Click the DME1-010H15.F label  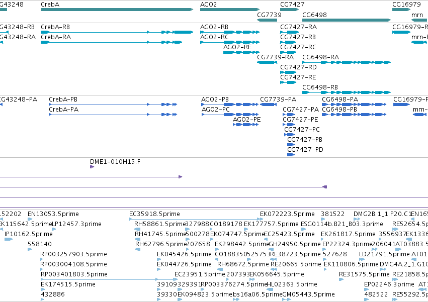click(x=115, y=162)
